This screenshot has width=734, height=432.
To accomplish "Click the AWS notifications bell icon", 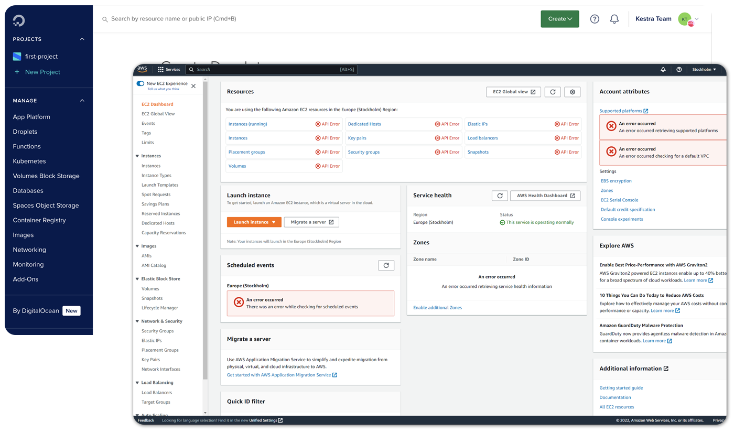I will [x=663, y=69].
